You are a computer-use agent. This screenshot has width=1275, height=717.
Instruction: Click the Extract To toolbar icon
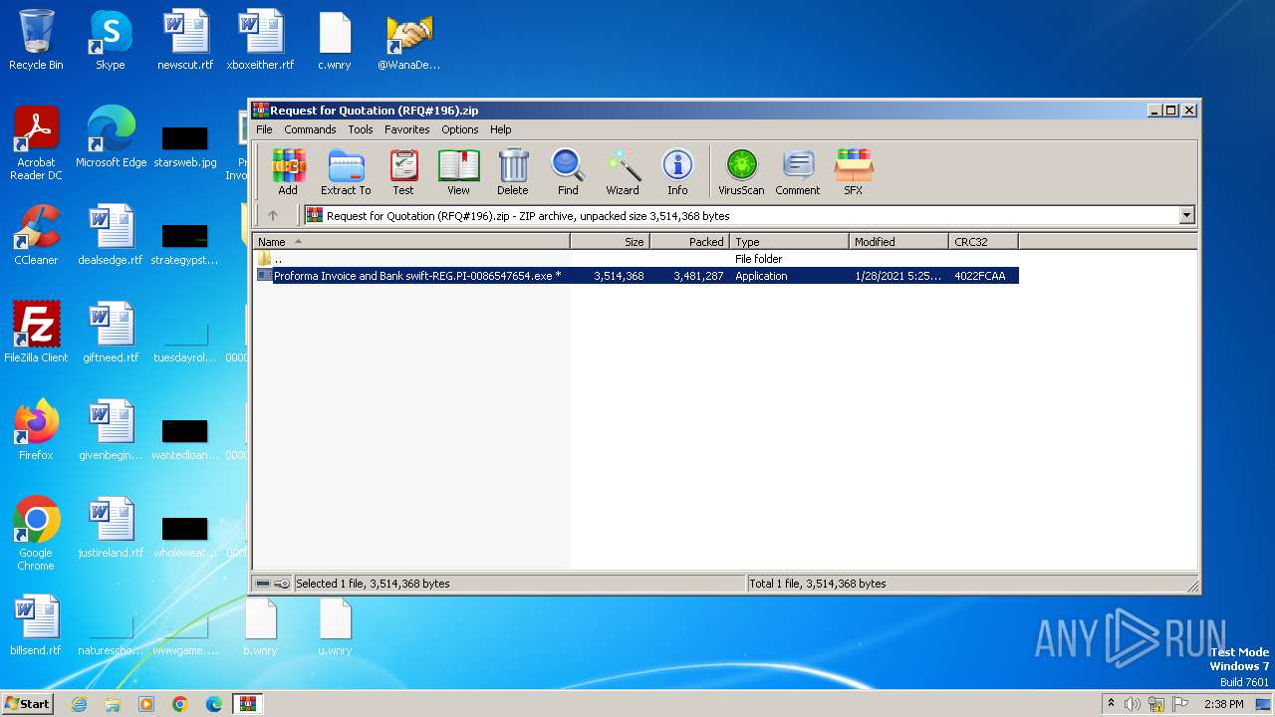(346, 171)
